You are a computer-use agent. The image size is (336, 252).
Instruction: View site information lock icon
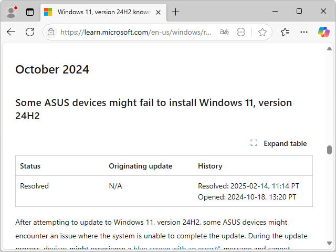coord(51,32)
